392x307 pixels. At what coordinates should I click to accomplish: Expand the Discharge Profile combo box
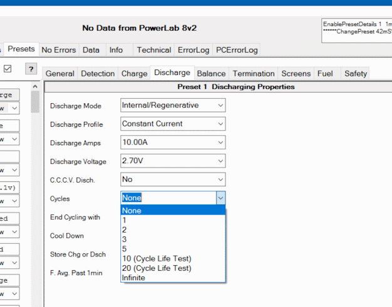pyautogui.click(x=220, y=124)
